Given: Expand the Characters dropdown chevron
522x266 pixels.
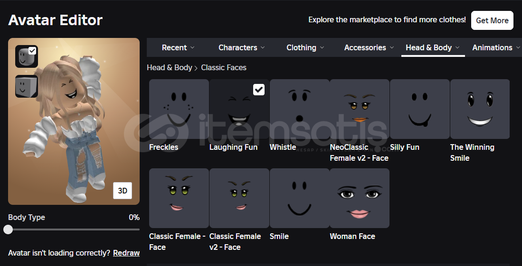Looking at the screenshot, I should click(x=263, y=47).
